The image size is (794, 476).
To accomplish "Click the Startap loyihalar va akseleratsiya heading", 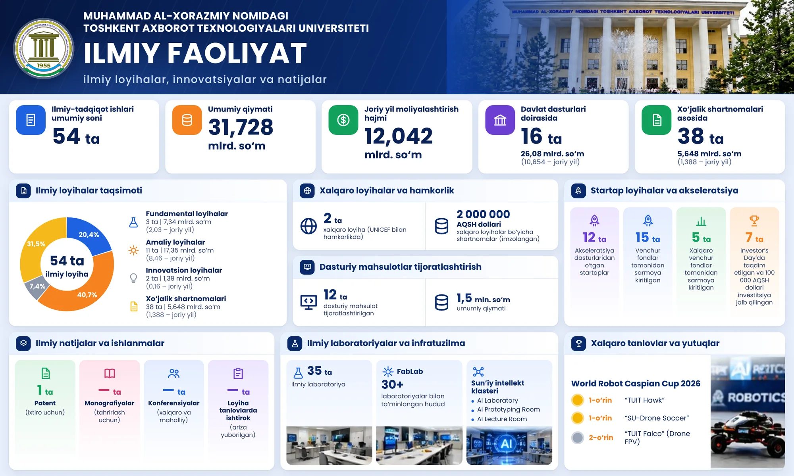I will tap(664, 190).
